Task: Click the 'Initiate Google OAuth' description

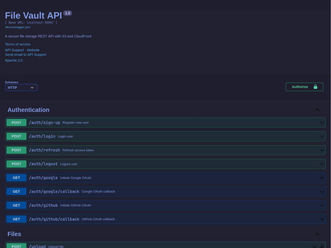Action: (x=76, y=178)
